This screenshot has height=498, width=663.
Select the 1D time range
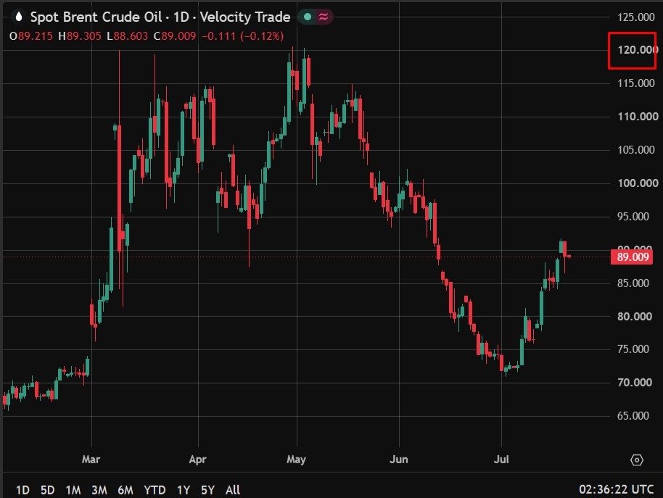[22, 490]
